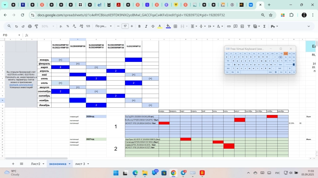Screen dimensions: 318x178
Task: Click the undo arrow in the toolbar
Action: pos(16,26)
